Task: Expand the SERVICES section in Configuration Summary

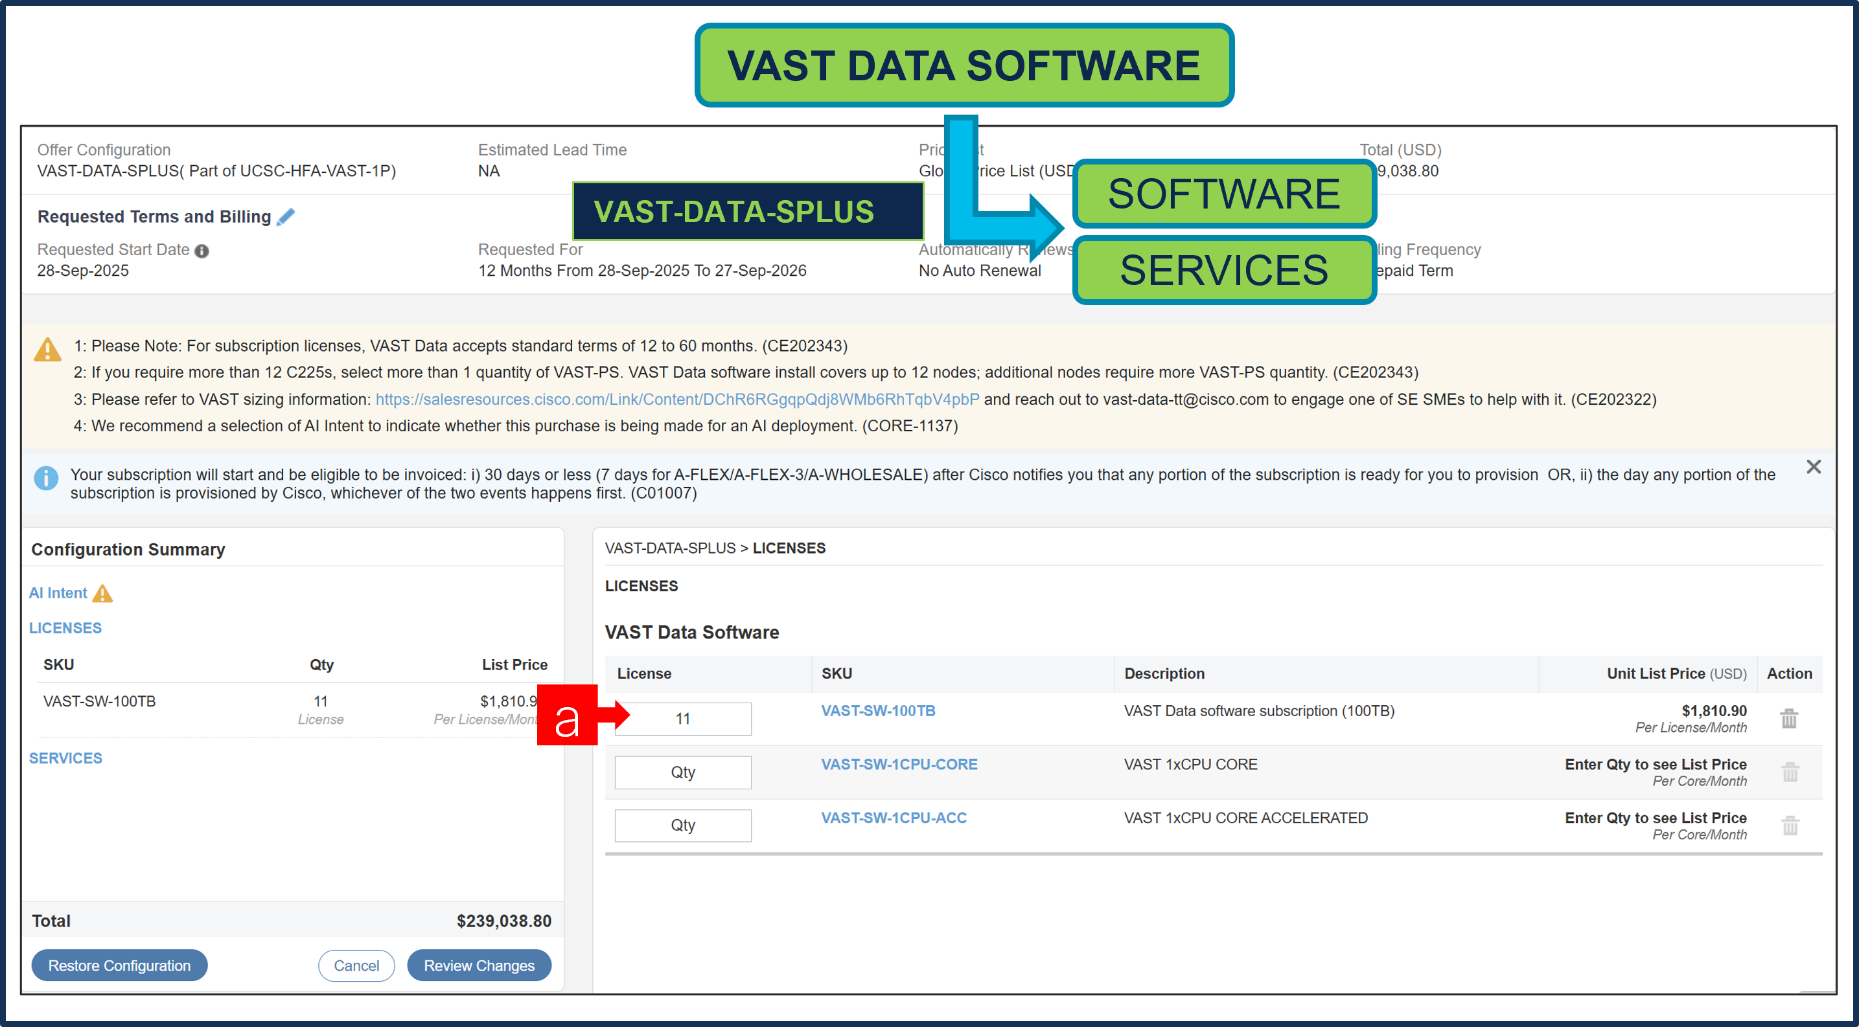Action: coord(65,757)
